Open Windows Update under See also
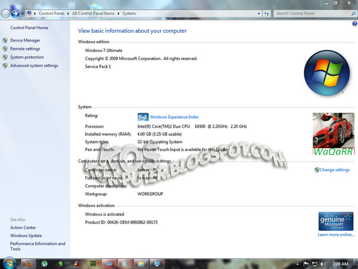358x269 pixels. [26, 236]
